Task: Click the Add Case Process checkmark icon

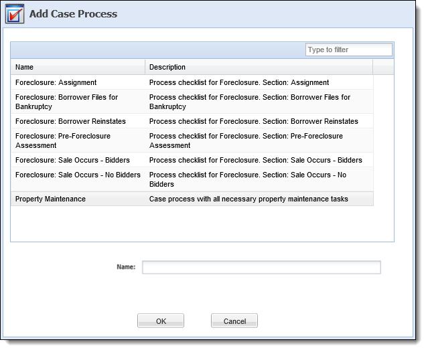Action: (15, 14)
